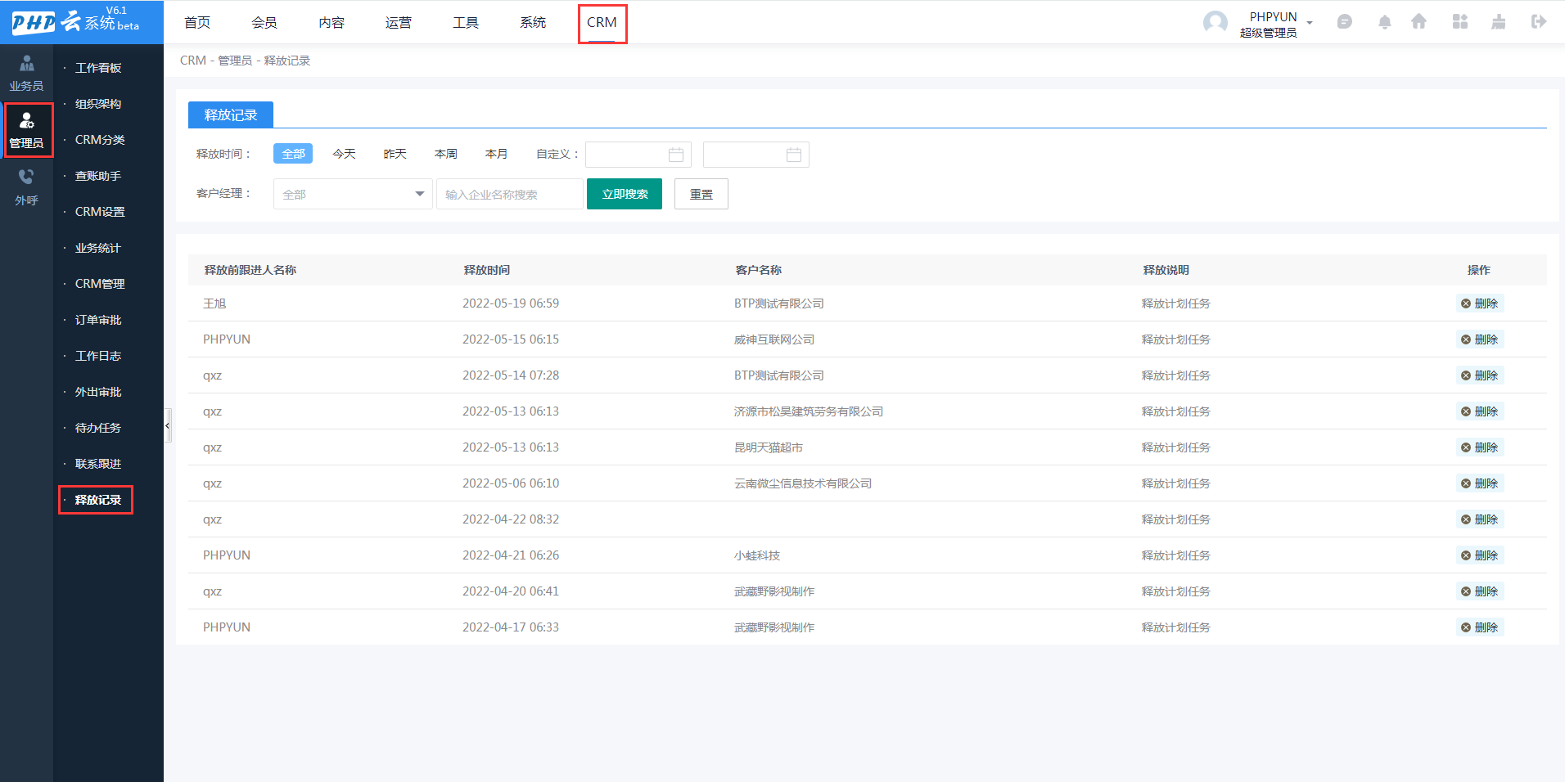Open 订单审批 in the sidebar
Viewport: 1565px width, 782px height.
pyautogui.click(x=98, y=320)
